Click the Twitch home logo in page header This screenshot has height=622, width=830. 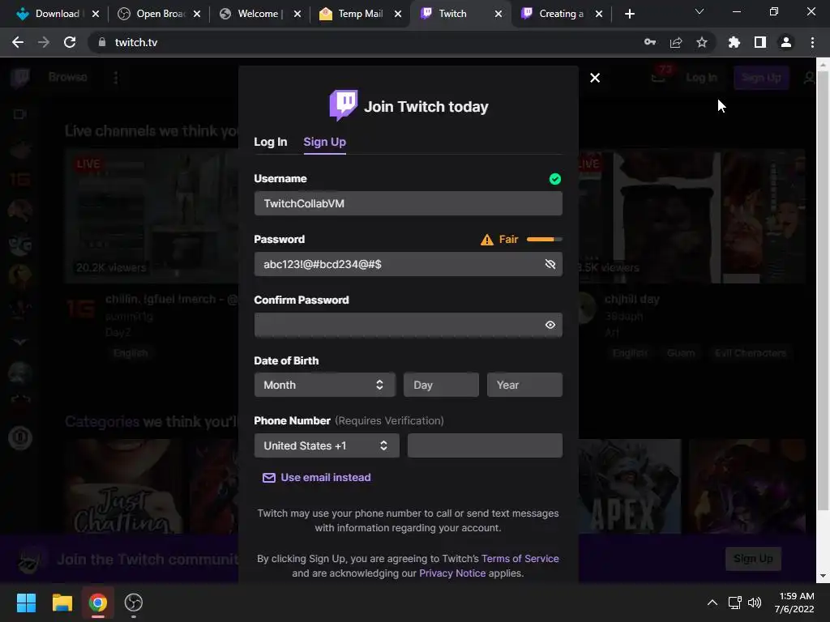(x=20, y=78)
